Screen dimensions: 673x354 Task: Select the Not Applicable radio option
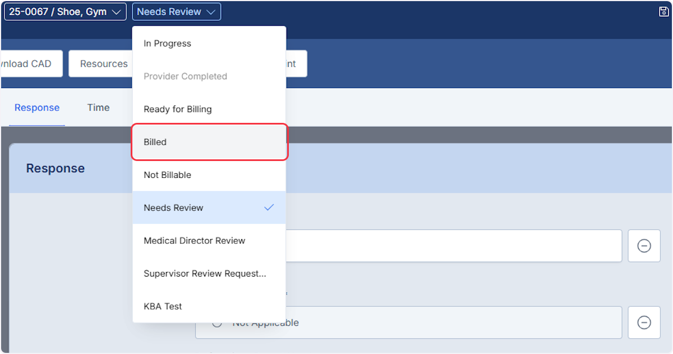point(218,323)
